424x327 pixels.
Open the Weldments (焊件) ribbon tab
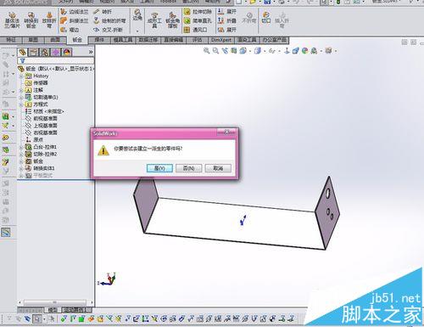[x=99, y=40]
